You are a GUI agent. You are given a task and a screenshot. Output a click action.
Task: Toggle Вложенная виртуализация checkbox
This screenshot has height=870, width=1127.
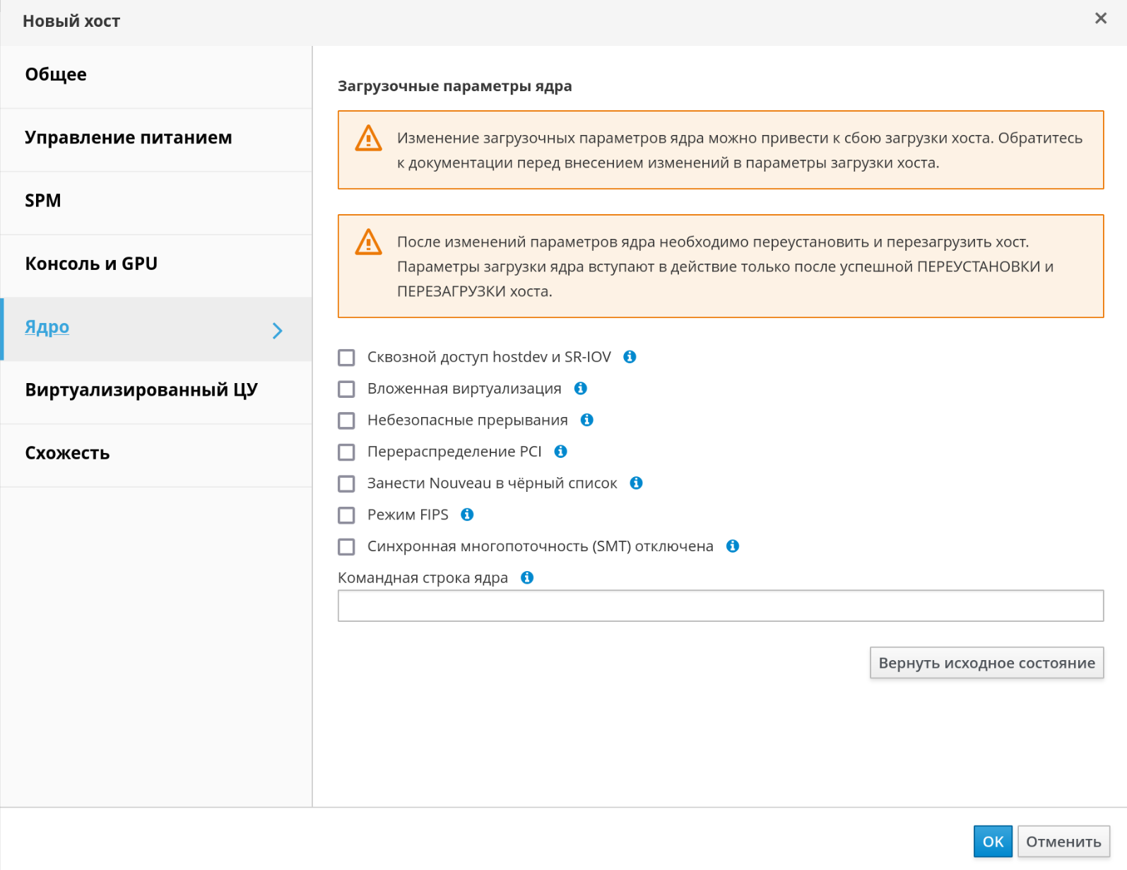(346, 389)
